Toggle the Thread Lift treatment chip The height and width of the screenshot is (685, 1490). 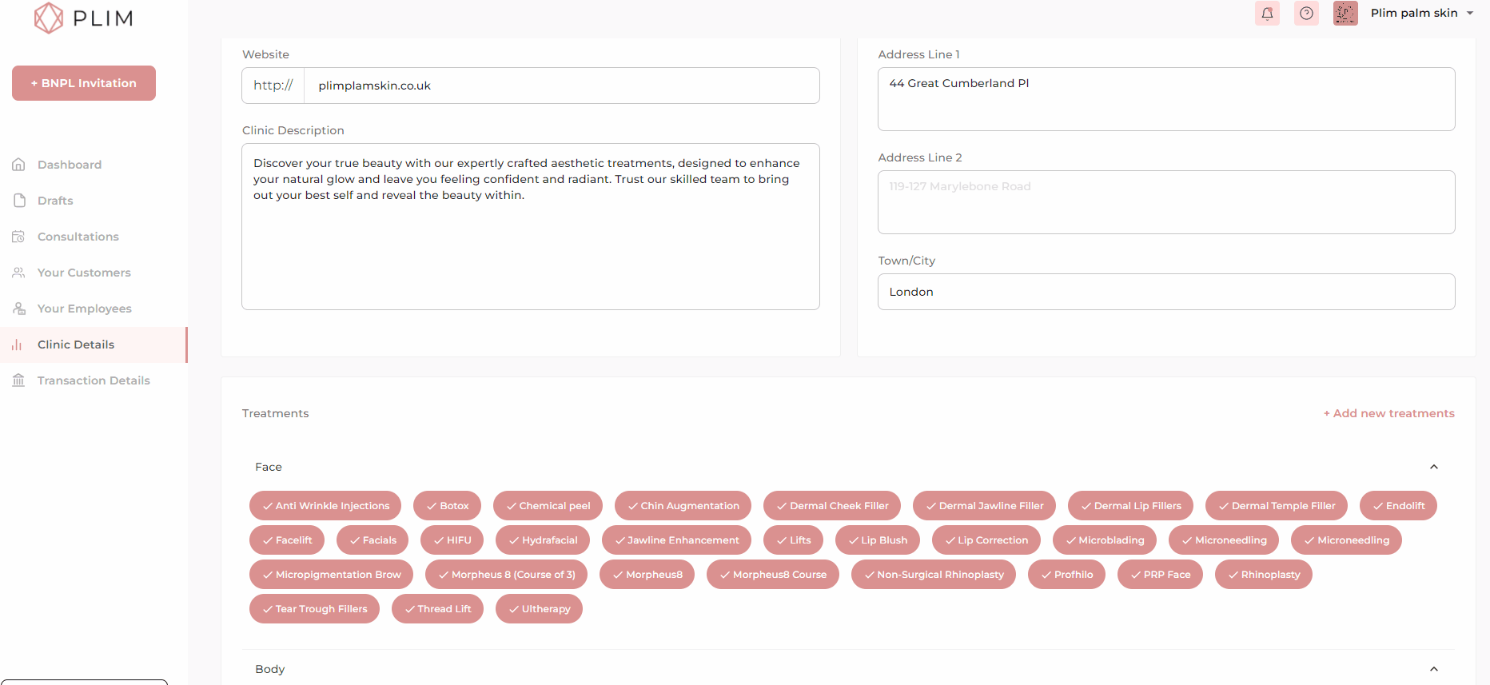pos(437,609)
